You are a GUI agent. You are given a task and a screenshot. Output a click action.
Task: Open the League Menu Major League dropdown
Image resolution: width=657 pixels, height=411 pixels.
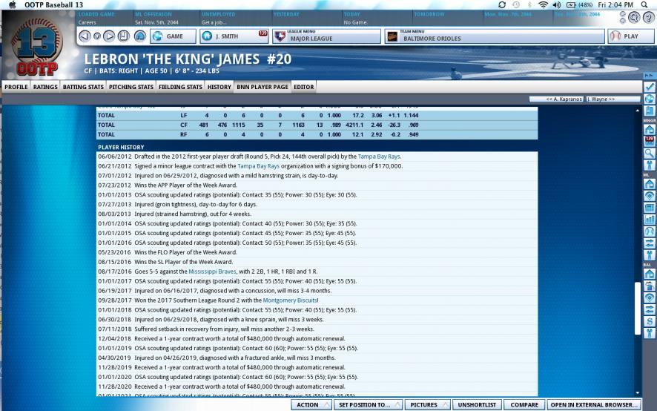[x=323, y=36]
